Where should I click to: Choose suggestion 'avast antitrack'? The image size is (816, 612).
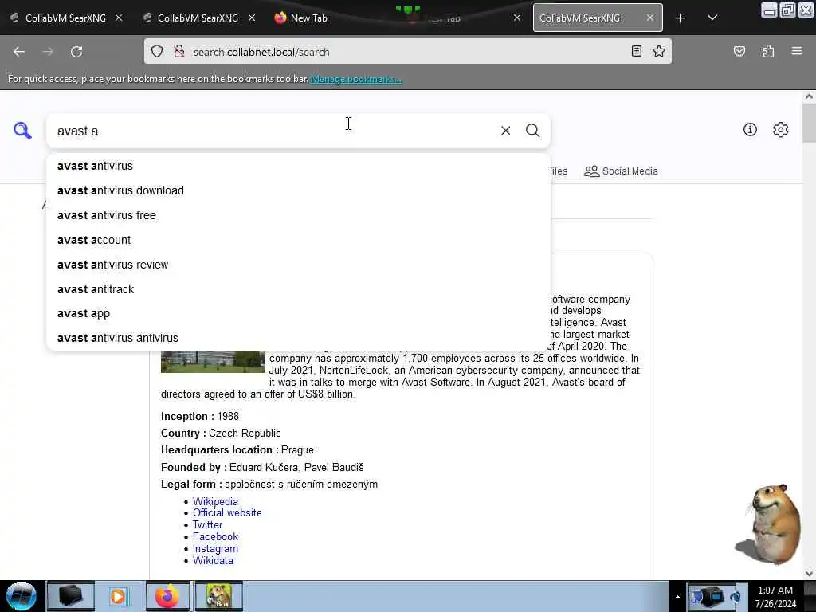pyautogui.click(x=298, y=288)
